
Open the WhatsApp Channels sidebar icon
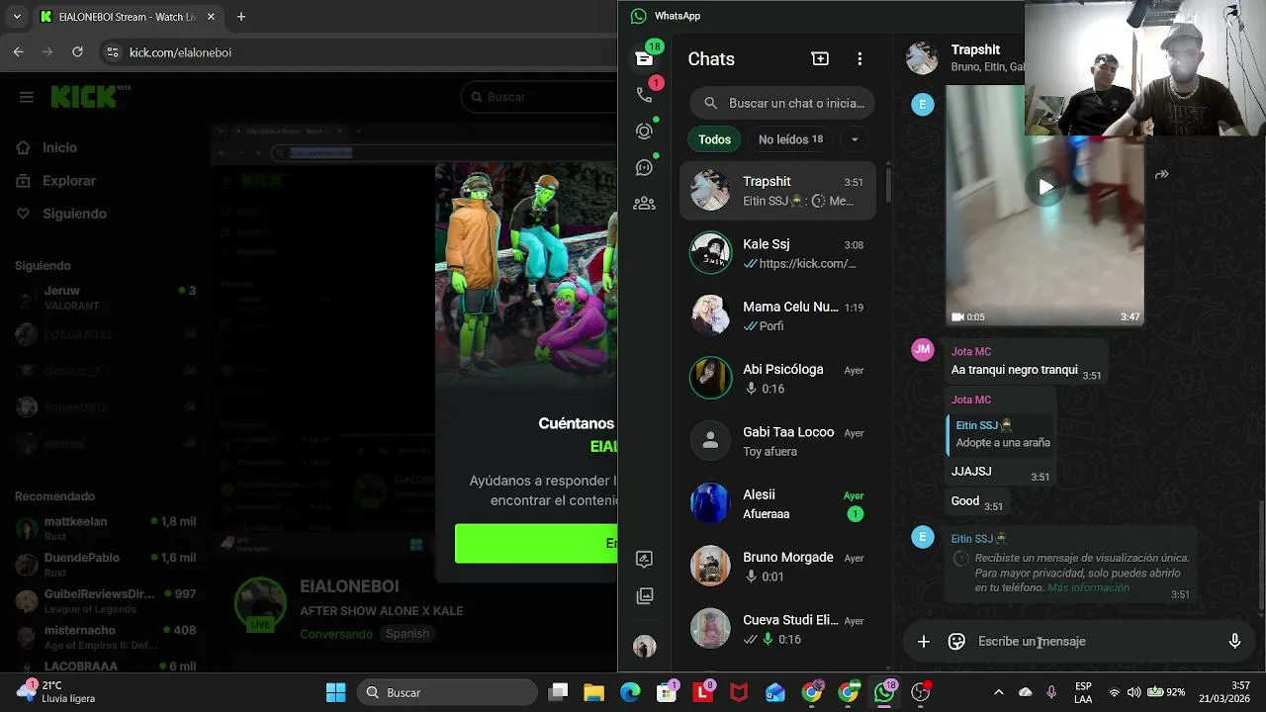point(644,167)
